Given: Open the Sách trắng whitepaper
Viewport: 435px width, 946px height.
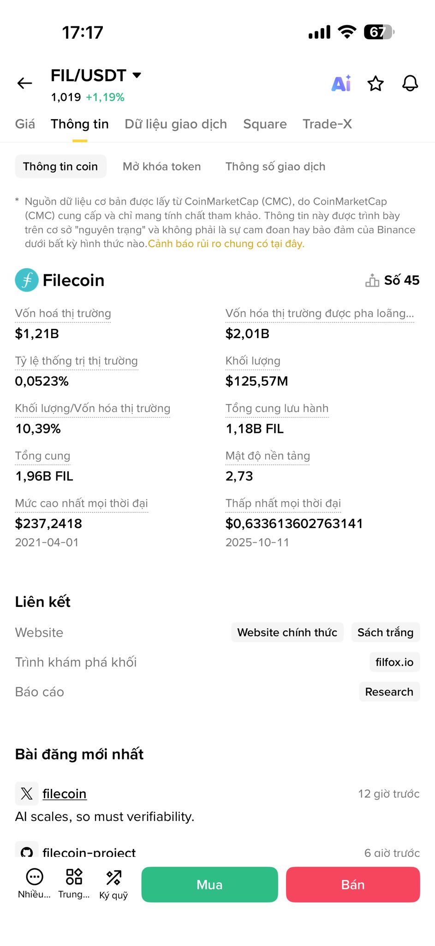Looking at the screenshot, I should click(x=385, y=632).
